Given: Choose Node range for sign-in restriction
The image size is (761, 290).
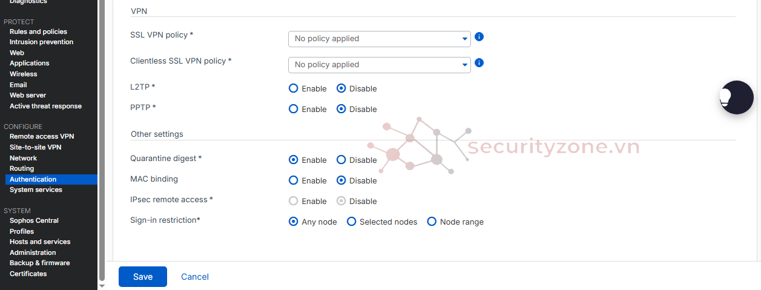Looking at the screenshot, I should click(x=432, y=222).
